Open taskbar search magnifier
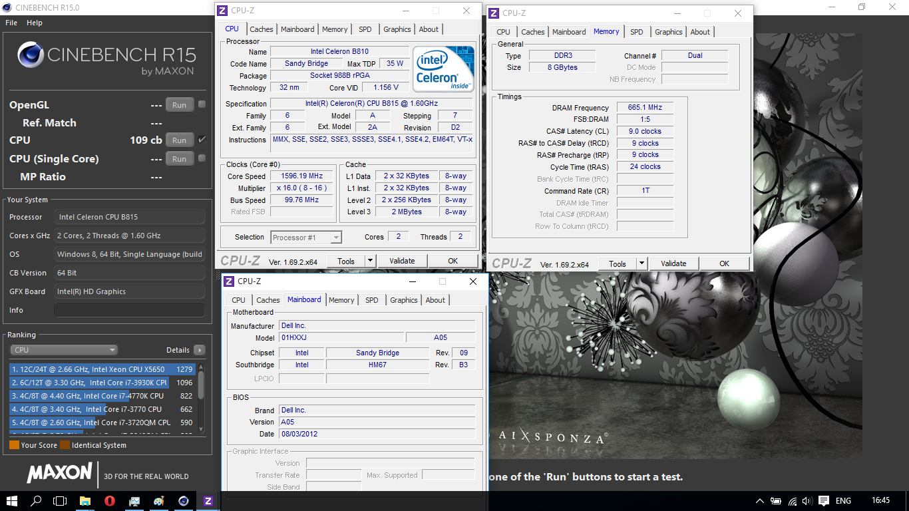The width and height of the screenshot is (909, 511). 37,500
